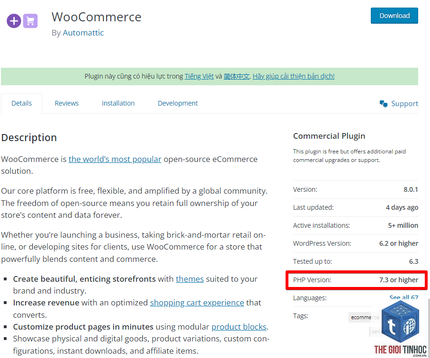The image size is (430, 358).
Task: Click "Create beautiful, enticing storefronts" bold text
Action: click(84, 279)
